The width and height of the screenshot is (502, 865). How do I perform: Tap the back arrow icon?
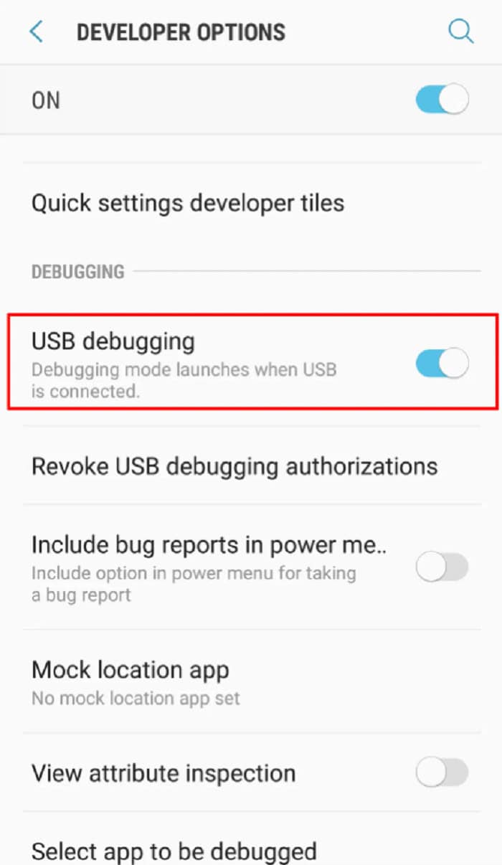(36, 32)
